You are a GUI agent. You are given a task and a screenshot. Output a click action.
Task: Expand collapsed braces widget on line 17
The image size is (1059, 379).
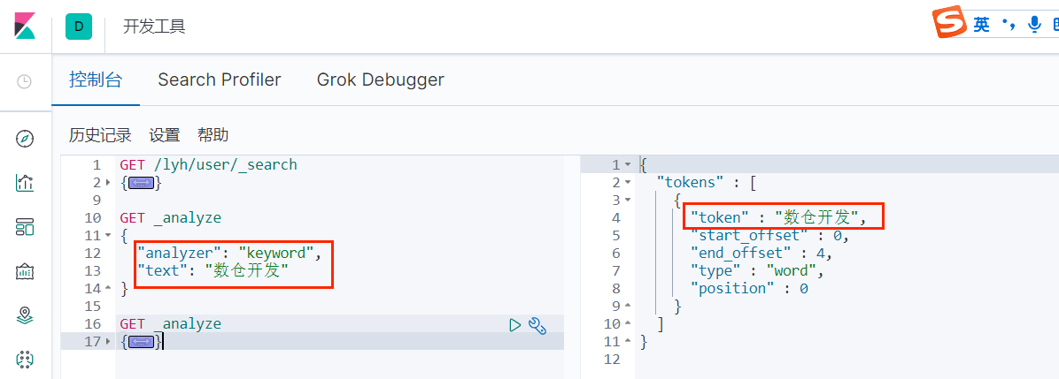tap(141, 342)
